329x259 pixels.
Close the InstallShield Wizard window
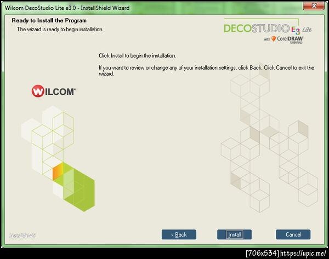(x=314, y=6)
